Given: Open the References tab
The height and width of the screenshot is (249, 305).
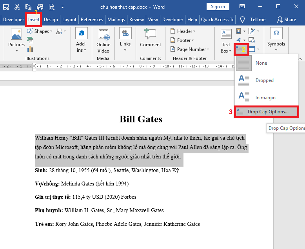Looking at the screenshot, I should point(92,20).
